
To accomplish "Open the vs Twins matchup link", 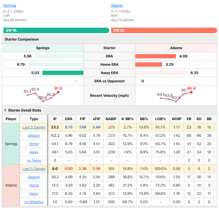I will (34, 160).
